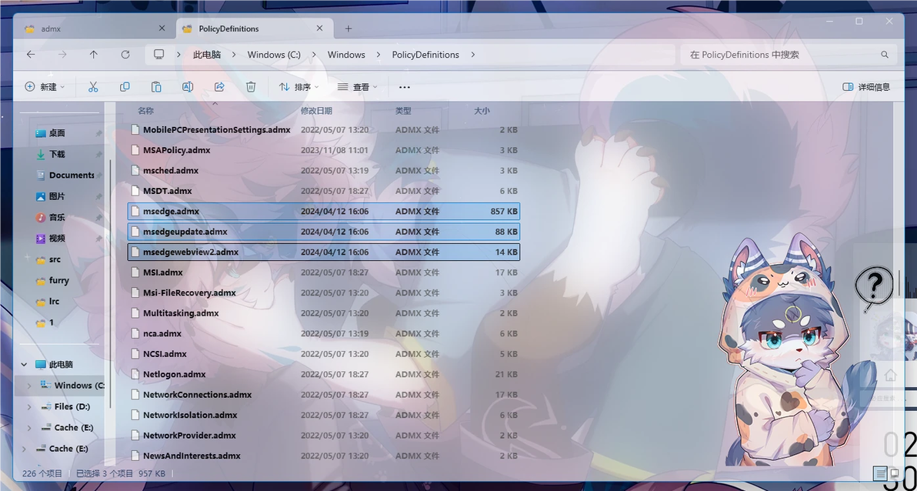Image resolution: width=917 pixels, height=491 pixels.
Task: Select MobilePCPresentationSettings.admx file
Action: (324, 130)
